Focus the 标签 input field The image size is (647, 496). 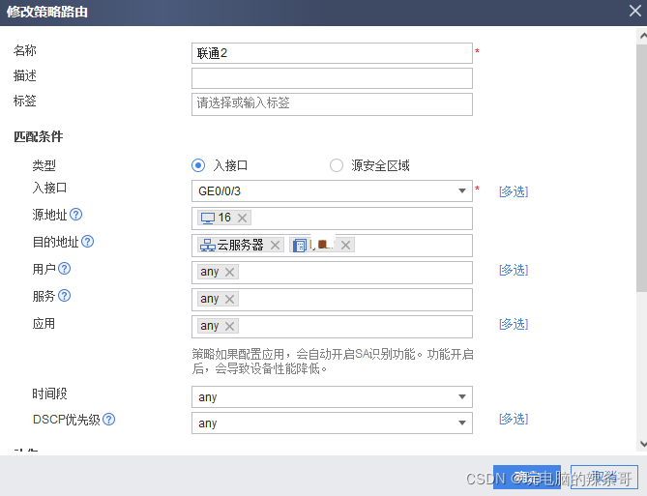click(x=332, y=104)
